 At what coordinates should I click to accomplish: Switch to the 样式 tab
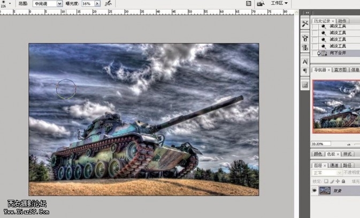(348, 154)
